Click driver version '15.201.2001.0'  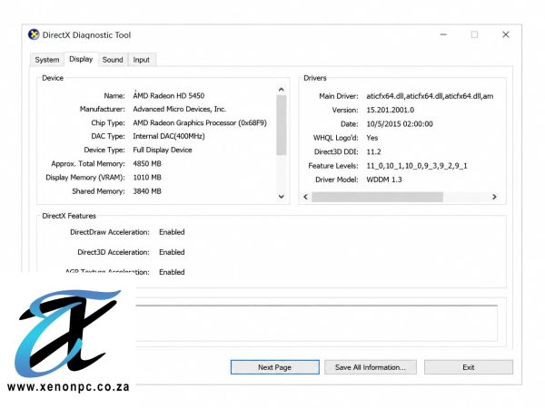coord(391,110)
